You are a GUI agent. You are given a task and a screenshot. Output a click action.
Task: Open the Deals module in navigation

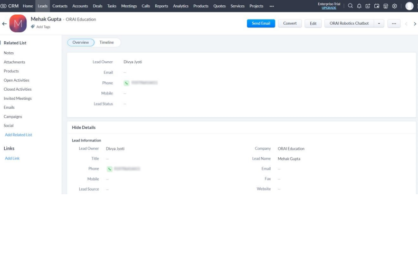pos(98,6)
